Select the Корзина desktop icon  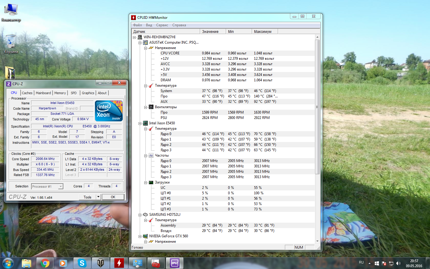pos(11,44)
